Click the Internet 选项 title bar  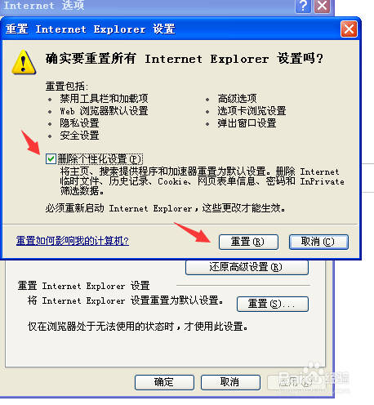click(147, 6)
